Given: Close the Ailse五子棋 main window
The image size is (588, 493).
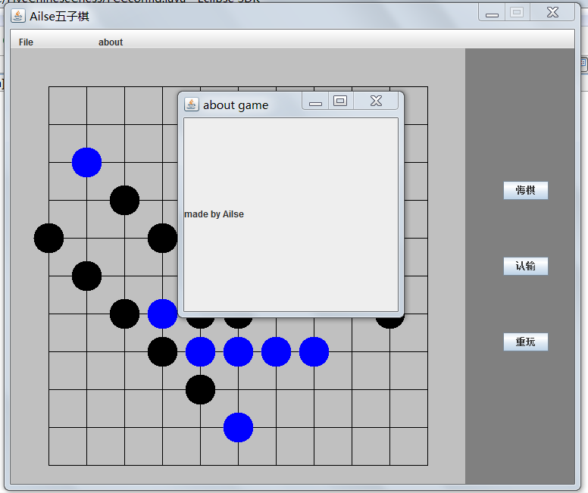Looking at the screenshot, I should click(x=552, y=12).
